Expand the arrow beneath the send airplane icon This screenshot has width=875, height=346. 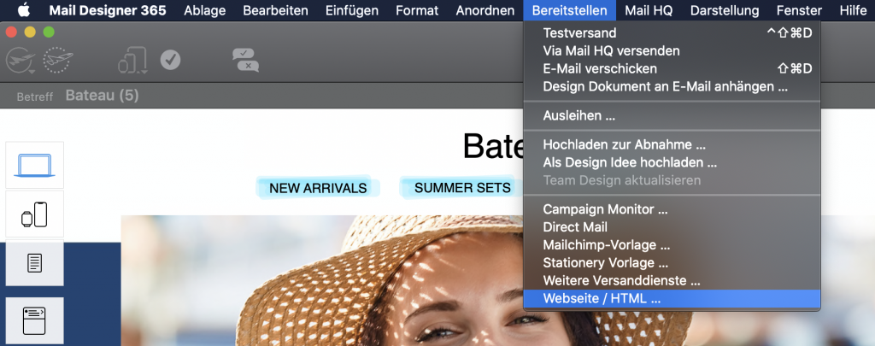[32, 72]
